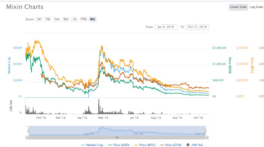Click the $1.600,00 price axis label

tap(219, 64)
